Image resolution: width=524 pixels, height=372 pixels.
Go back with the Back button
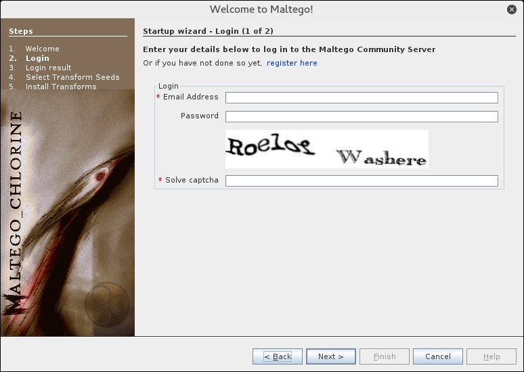[278, 356]
